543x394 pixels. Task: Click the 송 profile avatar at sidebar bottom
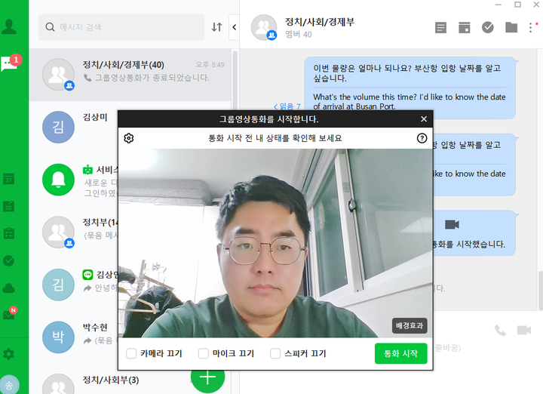[x=9, y=384]
